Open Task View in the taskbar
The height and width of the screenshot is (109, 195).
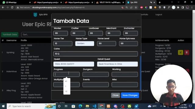click(x=66, y=106)
